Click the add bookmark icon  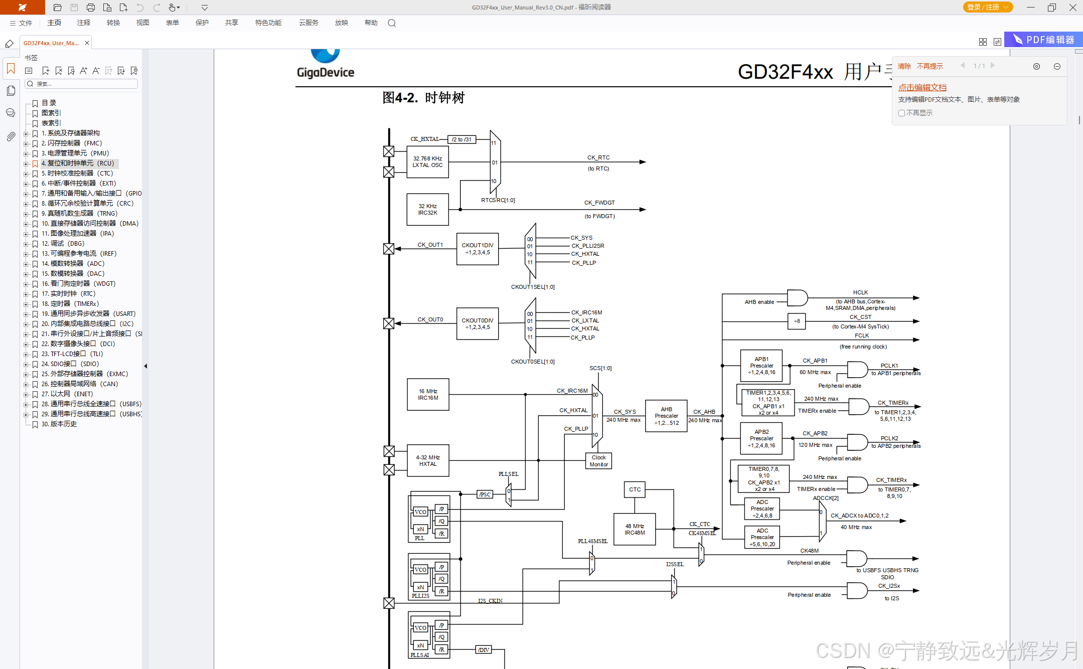click(x=46, y=71)
